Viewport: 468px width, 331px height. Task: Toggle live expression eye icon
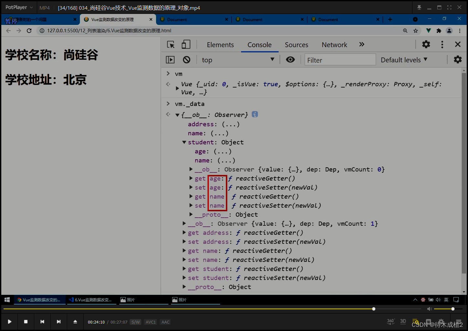pyautogui.click(x=290, y=60)
